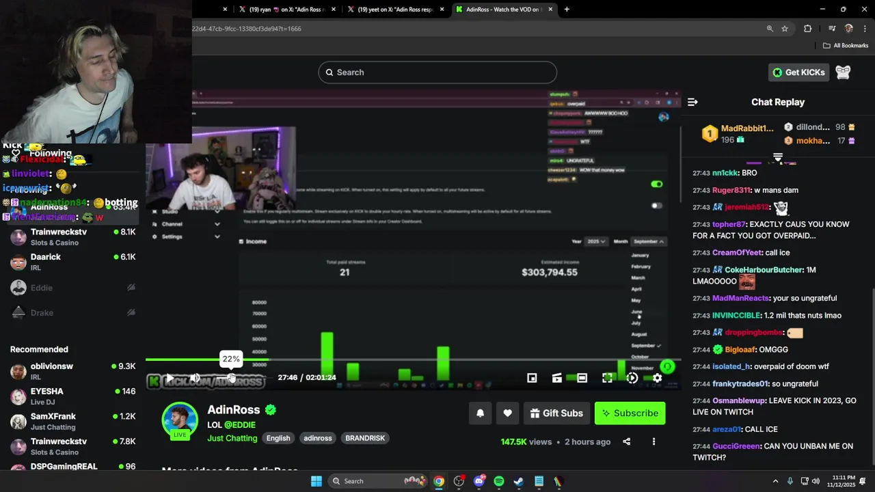Open chat user Bigloaaf's name
This screenshot has height=492, width=875.
[x=746, y=350]
